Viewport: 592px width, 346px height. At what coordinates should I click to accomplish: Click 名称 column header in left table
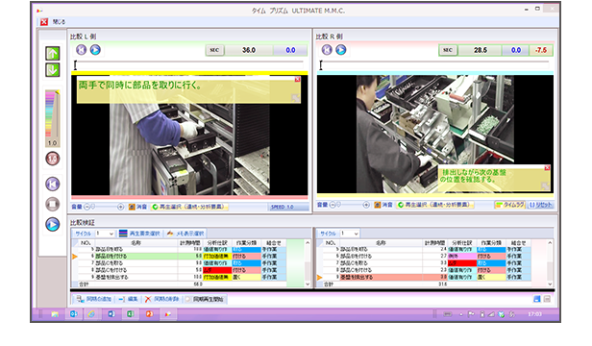tap(136, 243)
